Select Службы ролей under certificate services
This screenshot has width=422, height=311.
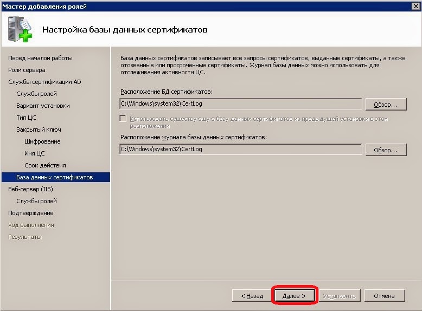36,94
